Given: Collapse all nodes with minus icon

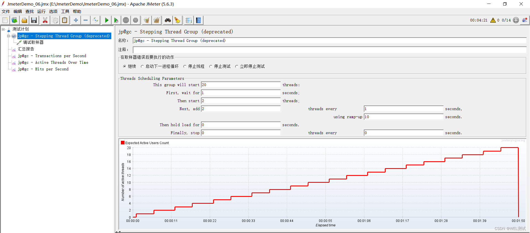Looking at the screenshot, I should click(x=86, y=20).
